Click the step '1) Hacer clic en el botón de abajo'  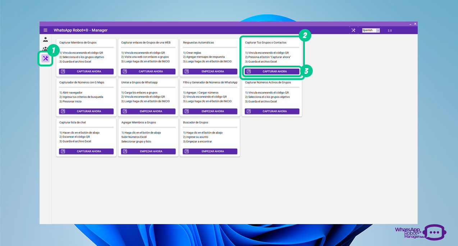pos(79,133)
